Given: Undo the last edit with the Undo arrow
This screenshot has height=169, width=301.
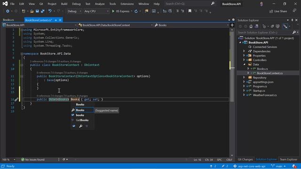Looking at the screenshot, I should point(50,11).
